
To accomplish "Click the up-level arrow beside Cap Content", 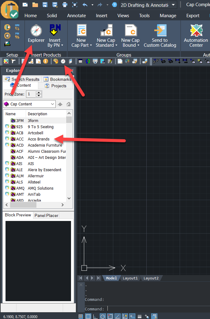I will click(60, 104).
